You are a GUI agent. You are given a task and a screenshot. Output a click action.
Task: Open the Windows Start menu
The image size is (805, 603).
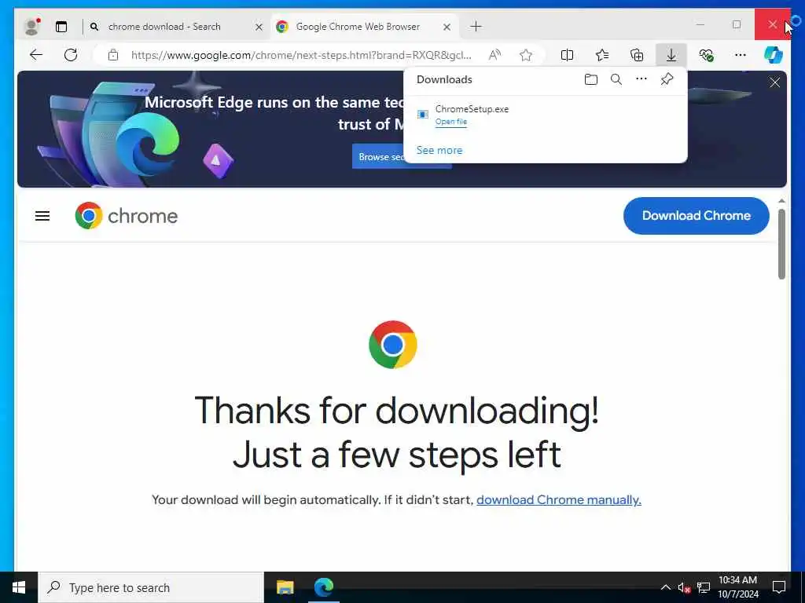[x=19, y=587]
